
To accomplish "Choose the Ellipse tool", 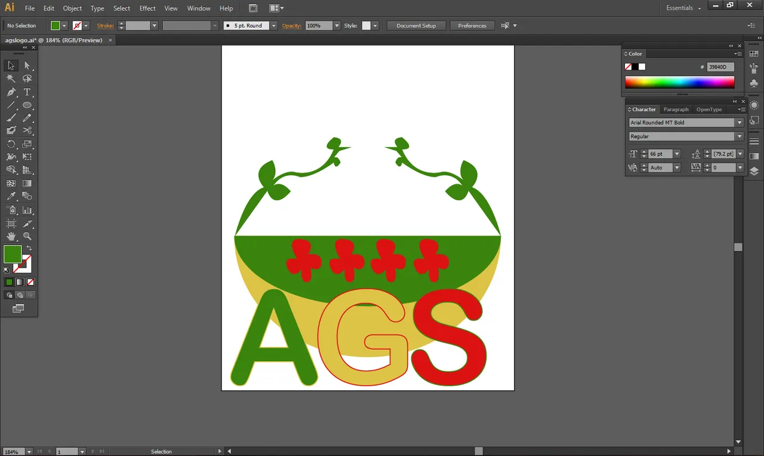I will [27, 105].
